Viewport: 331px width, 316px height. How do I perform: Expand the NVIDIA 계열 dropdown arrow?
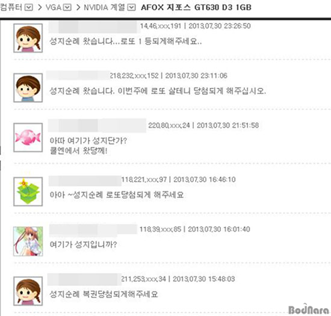point(132,8)
